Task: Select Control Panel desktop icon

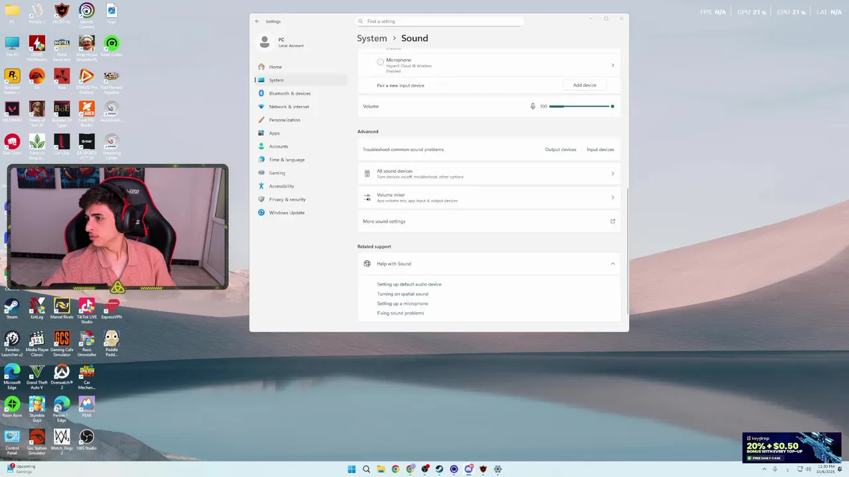Action: pyautogui.click(x=12, y=442)
